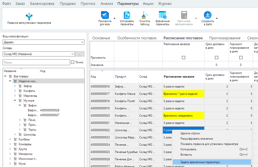Image resolution: width=258 pixels, height=167 pixels.
Task: Open the Прогноз menu
Action: click(88, 4)
